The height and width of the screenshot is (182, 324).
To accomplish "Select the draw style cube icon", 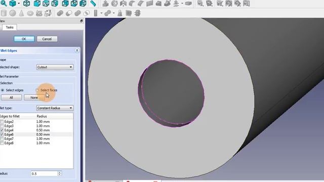I will 13,4.
